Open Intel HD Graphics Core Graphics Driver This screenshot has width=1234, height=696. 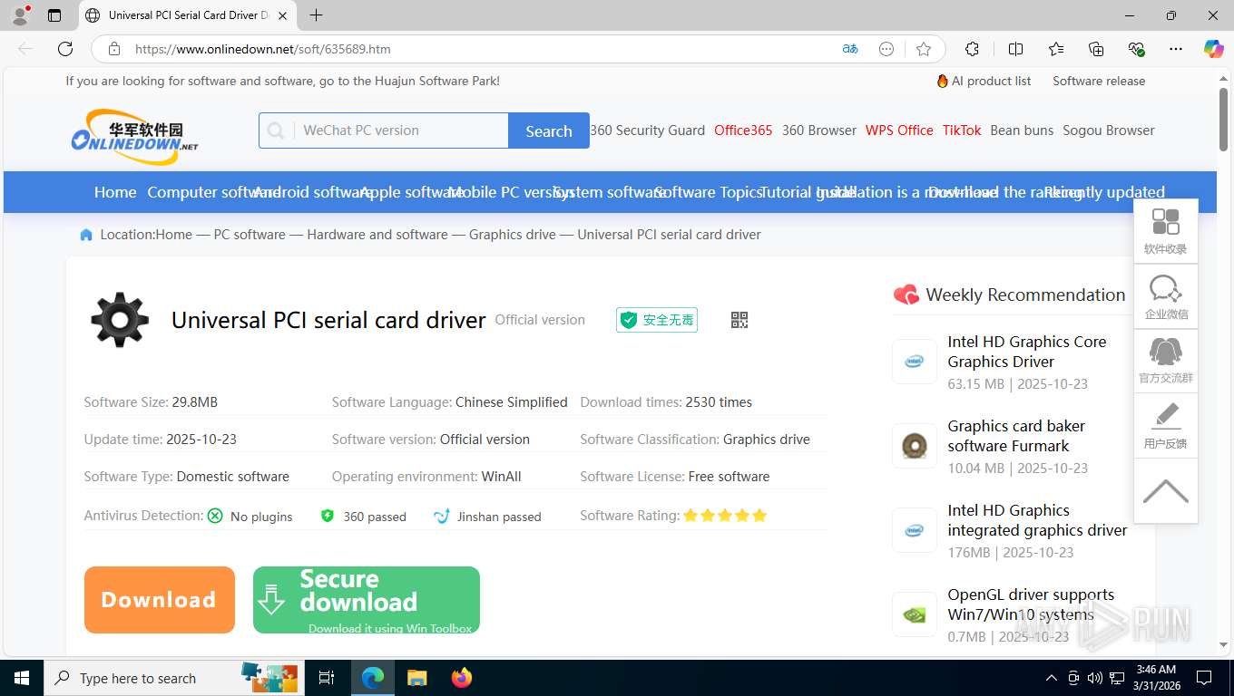pos(1027,352)
